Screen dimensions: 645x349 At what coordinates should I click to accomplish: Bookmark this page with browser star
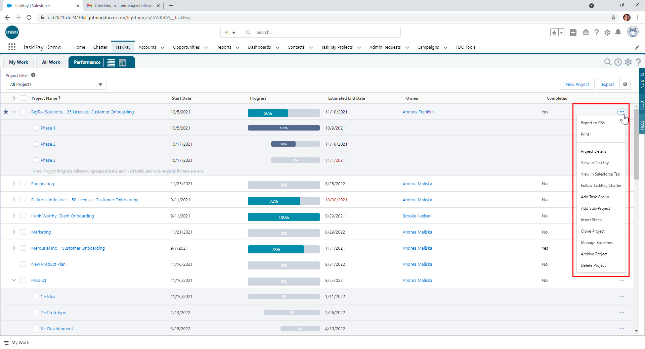click(613, 17)
